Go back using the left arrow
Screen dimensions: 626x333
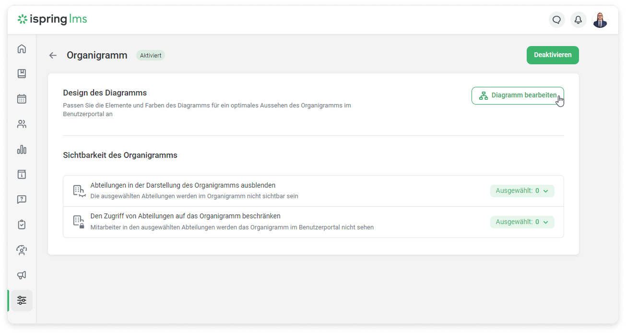(x=53, y=56)
